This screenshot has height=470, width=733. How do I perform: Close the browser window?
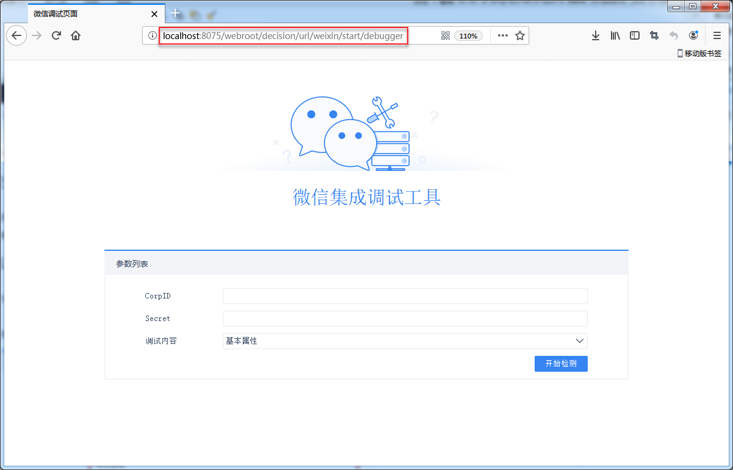point(715,7)
